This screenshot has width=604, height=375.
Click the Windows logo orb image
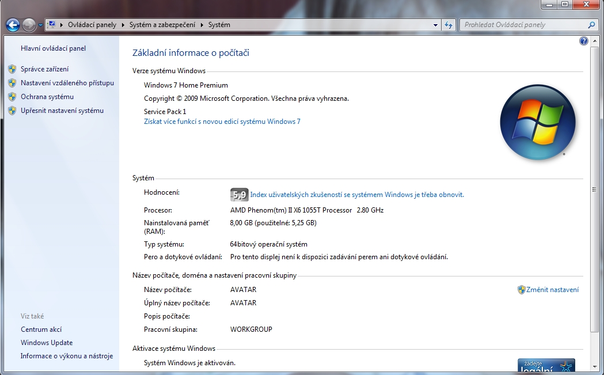pos(538,122)
